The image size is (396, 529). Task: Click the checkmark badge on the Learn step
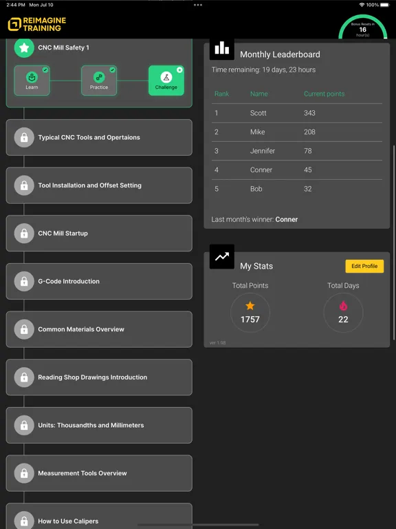tap(45, 70)
